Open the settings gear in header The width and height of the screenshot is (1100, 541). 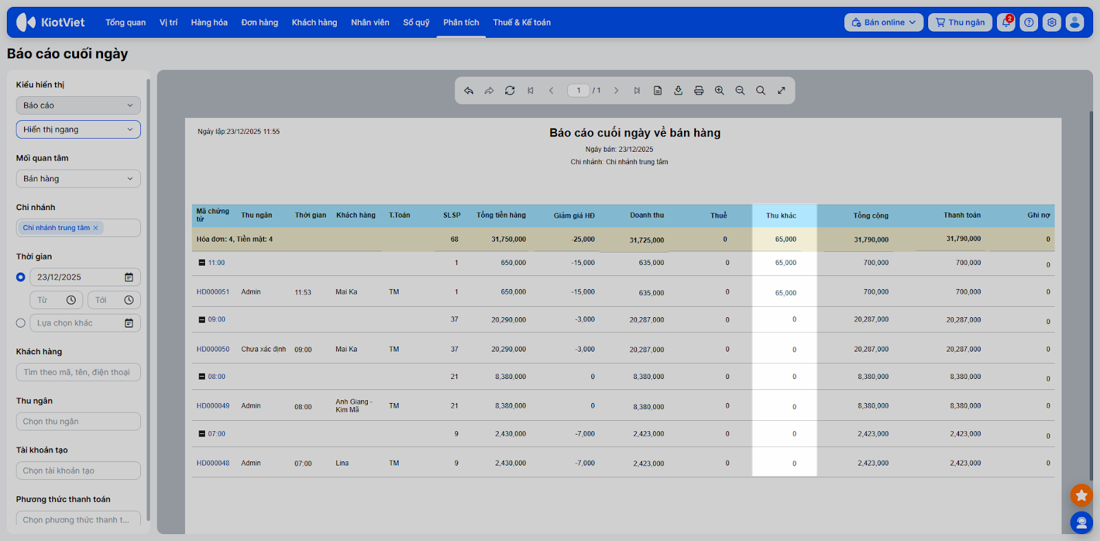[x=1051, y=23]
